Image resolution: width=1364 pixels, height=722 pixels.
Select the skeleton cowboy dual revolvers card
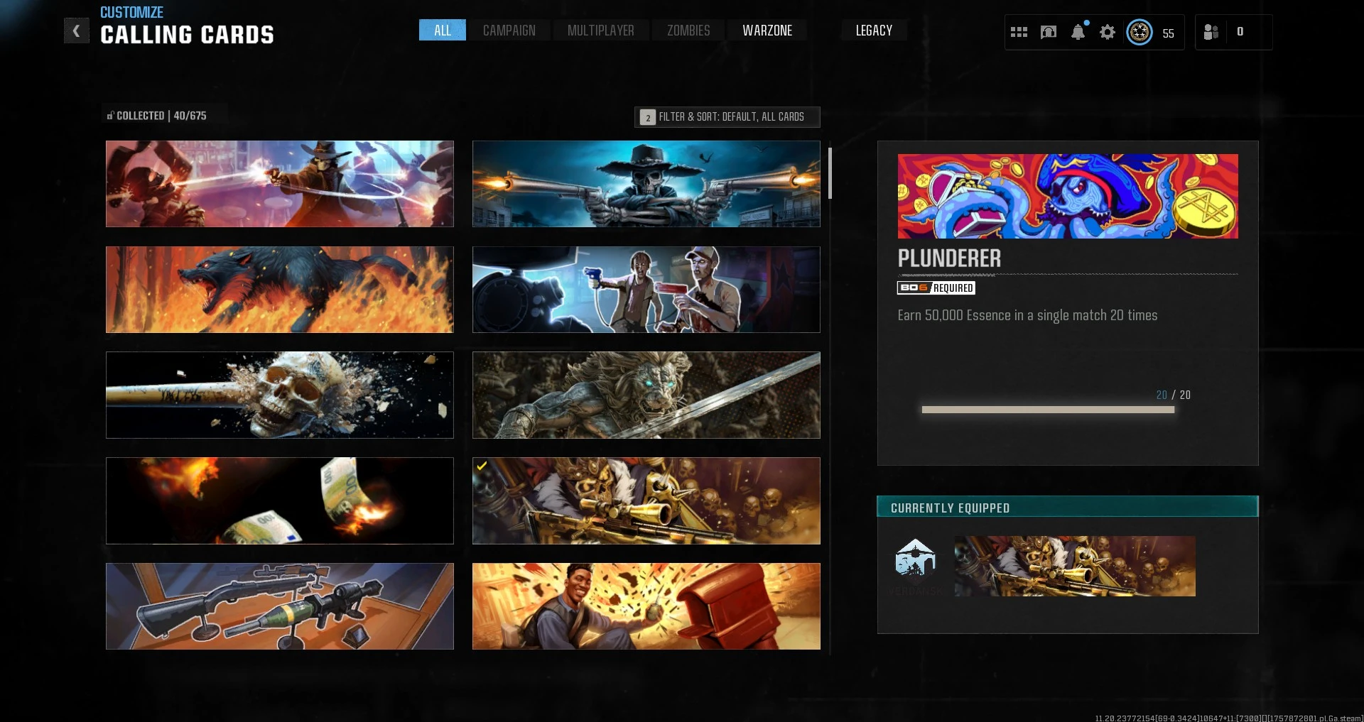pos(646,184)
